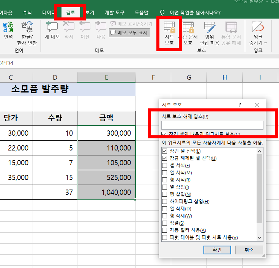The height and width of the screenshot is (268, 279).
Task: Switch to the 보기 (View) tab
Action: [x=90, y=13]
